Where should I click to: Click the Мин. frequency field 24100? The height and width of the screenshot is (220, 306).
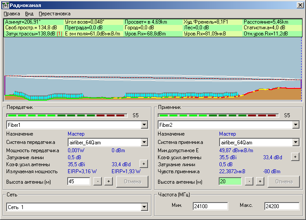[210, 206]
